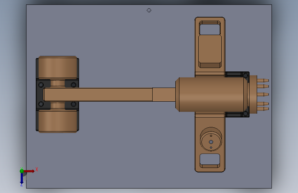Screen dimensions: 298x193
Task: Select the short thicker rod segment near the cylinder
Action: click(x=164, y=94)
